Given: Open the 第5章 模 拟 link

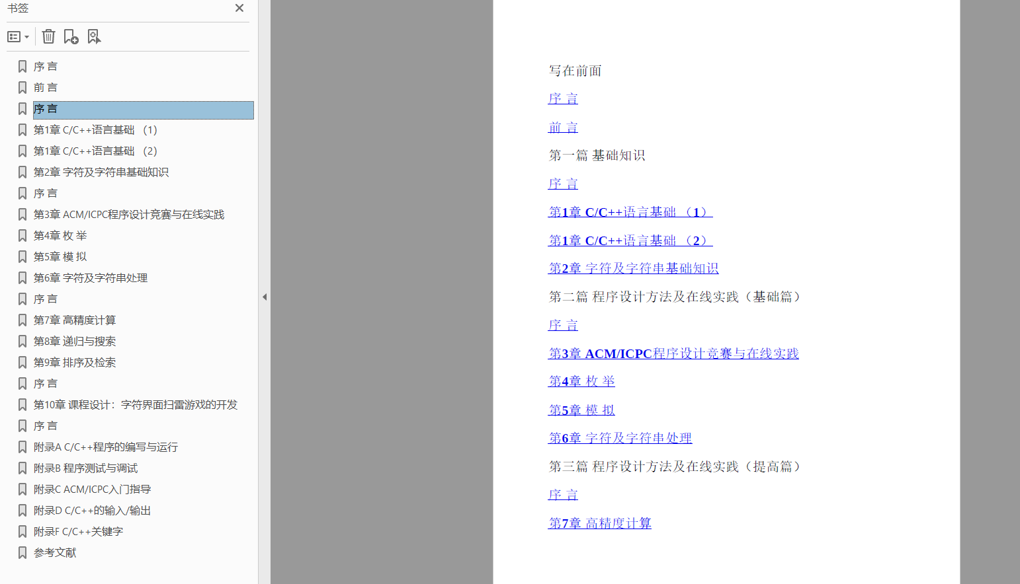Looking at the screenshot, I should point(581,410).
